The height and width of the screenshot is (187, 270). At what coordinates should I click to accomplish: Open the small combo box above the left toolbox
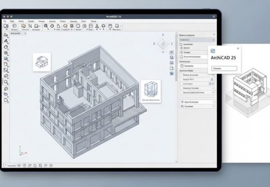point(18,33)
